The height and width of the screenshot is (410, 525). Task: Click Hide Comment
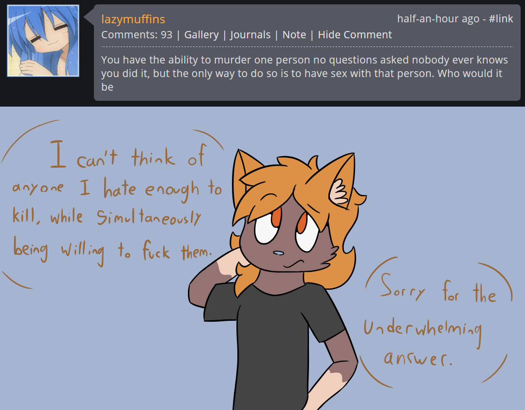click(x=355, y=35)
